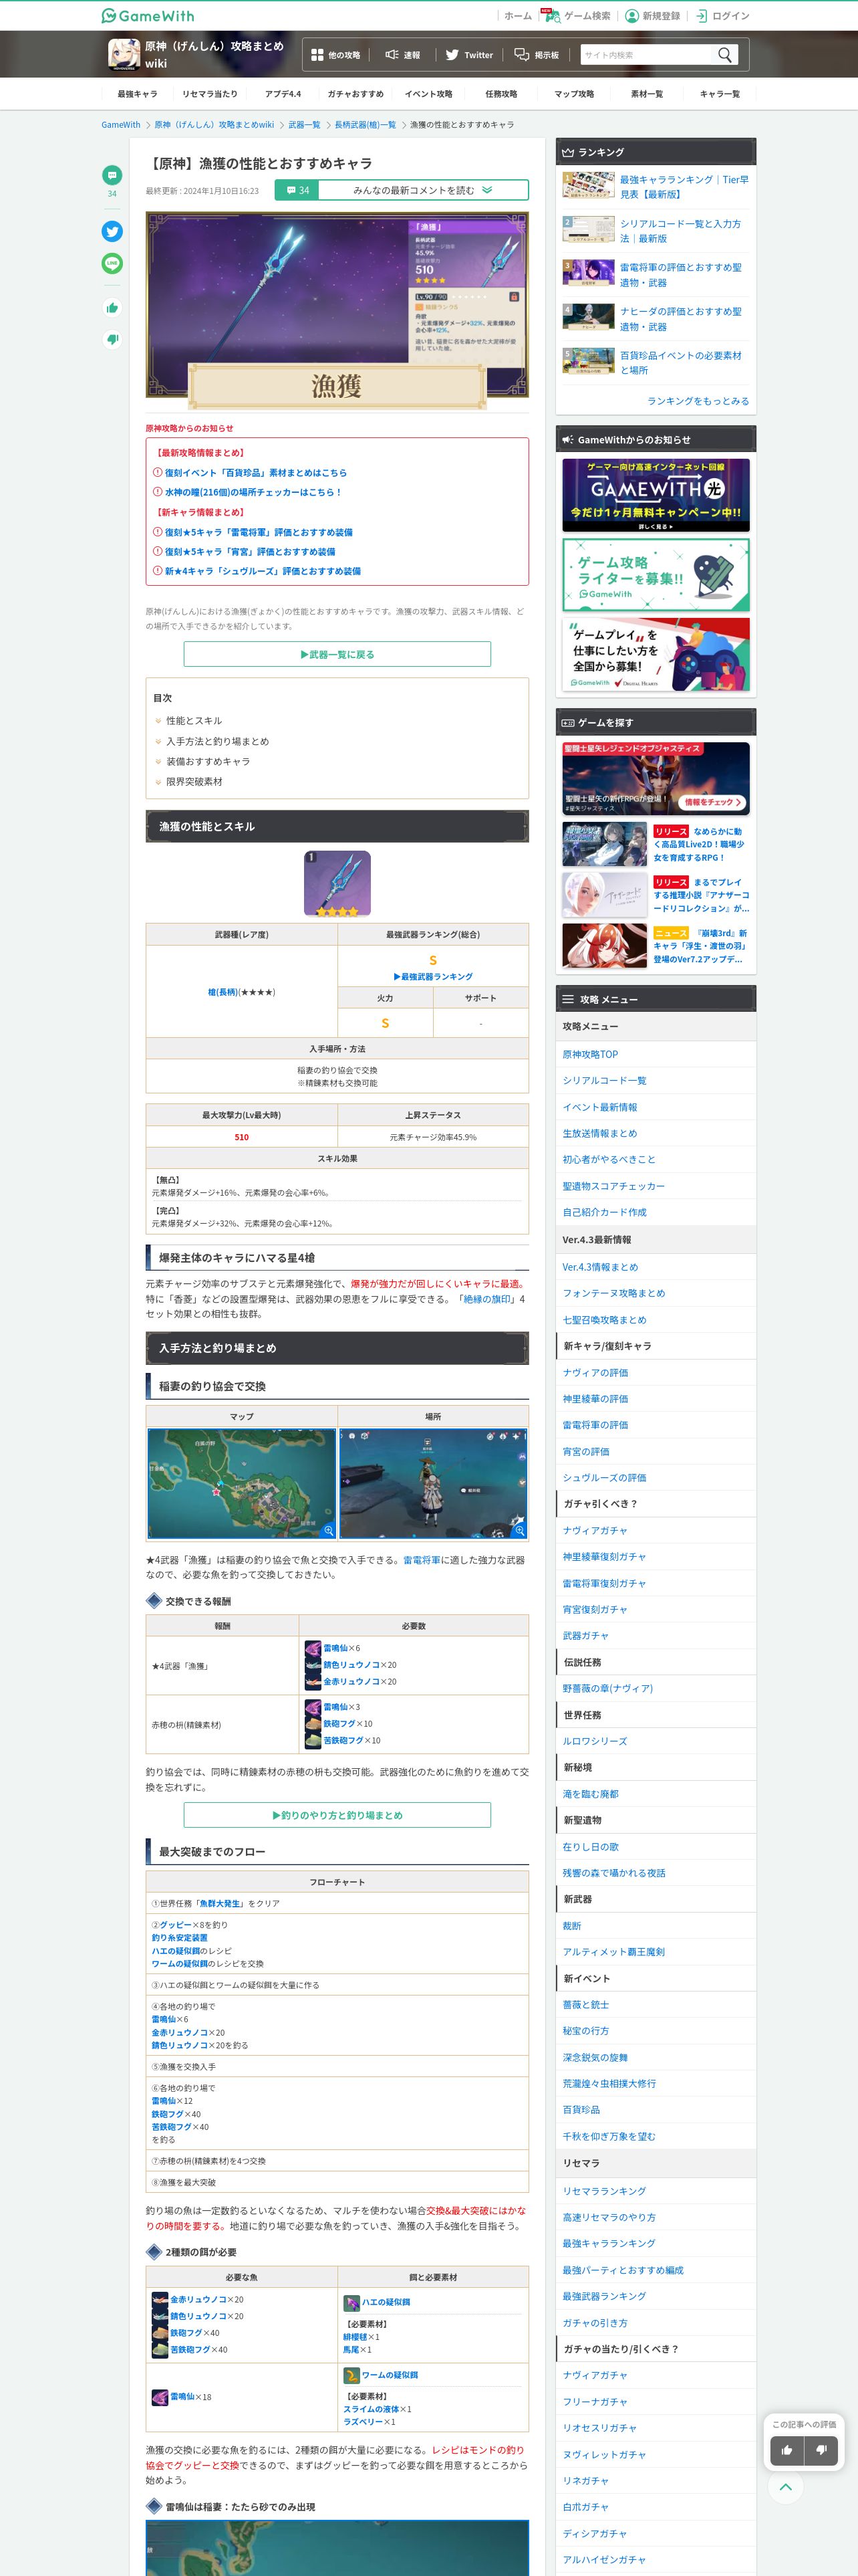Open ナヴィアの評価 sidebar link

tap(595, 1373)
